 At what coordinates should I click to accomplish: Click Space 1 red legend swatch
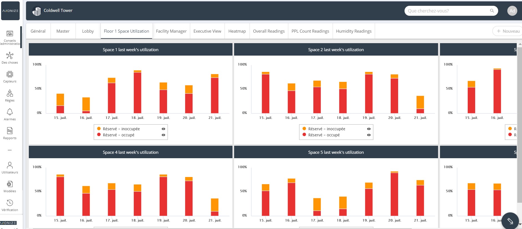tap(99, 135)
